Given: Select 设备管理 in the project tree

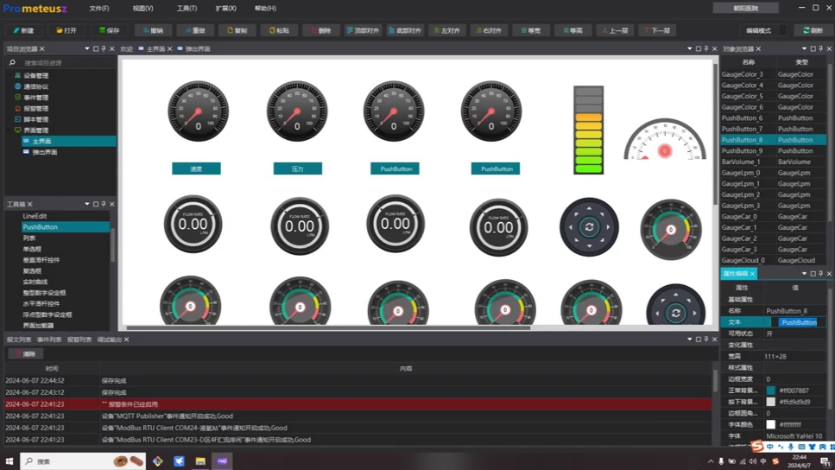Looking at the screenshot, I should coord(35,76).
